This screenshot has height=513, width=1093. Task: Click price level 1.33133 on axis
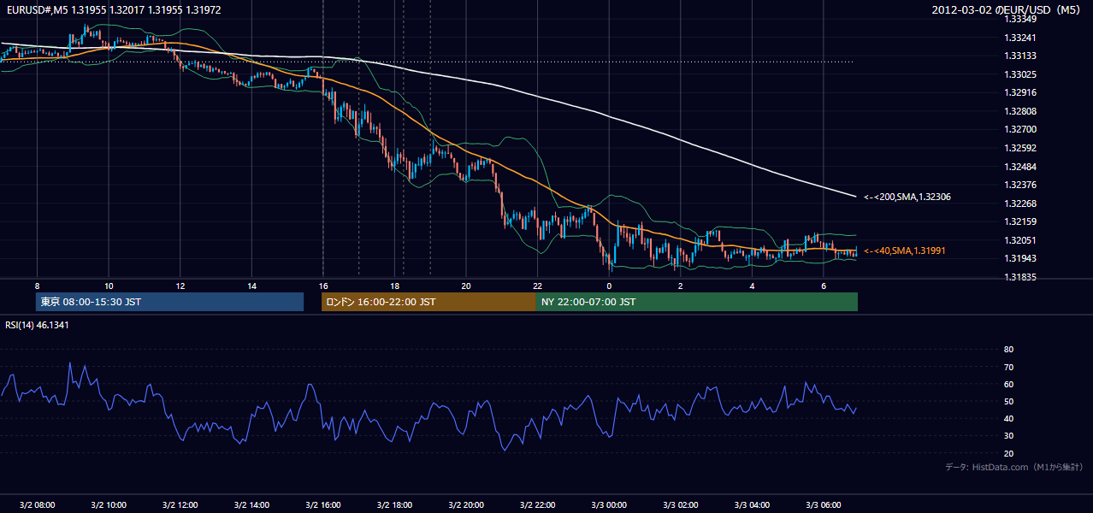[1020, 56]
